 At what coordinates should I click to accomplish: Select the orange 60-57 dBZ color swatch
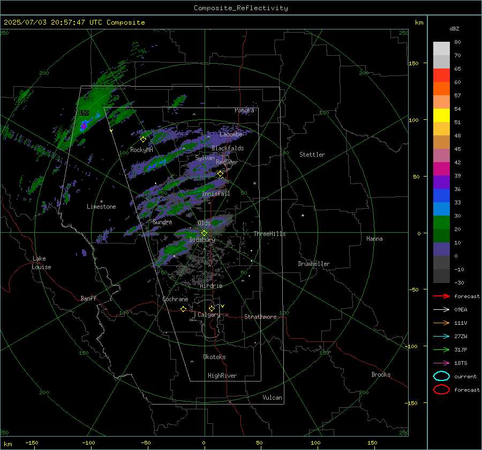pyautogui.click(x=441, y=89)
